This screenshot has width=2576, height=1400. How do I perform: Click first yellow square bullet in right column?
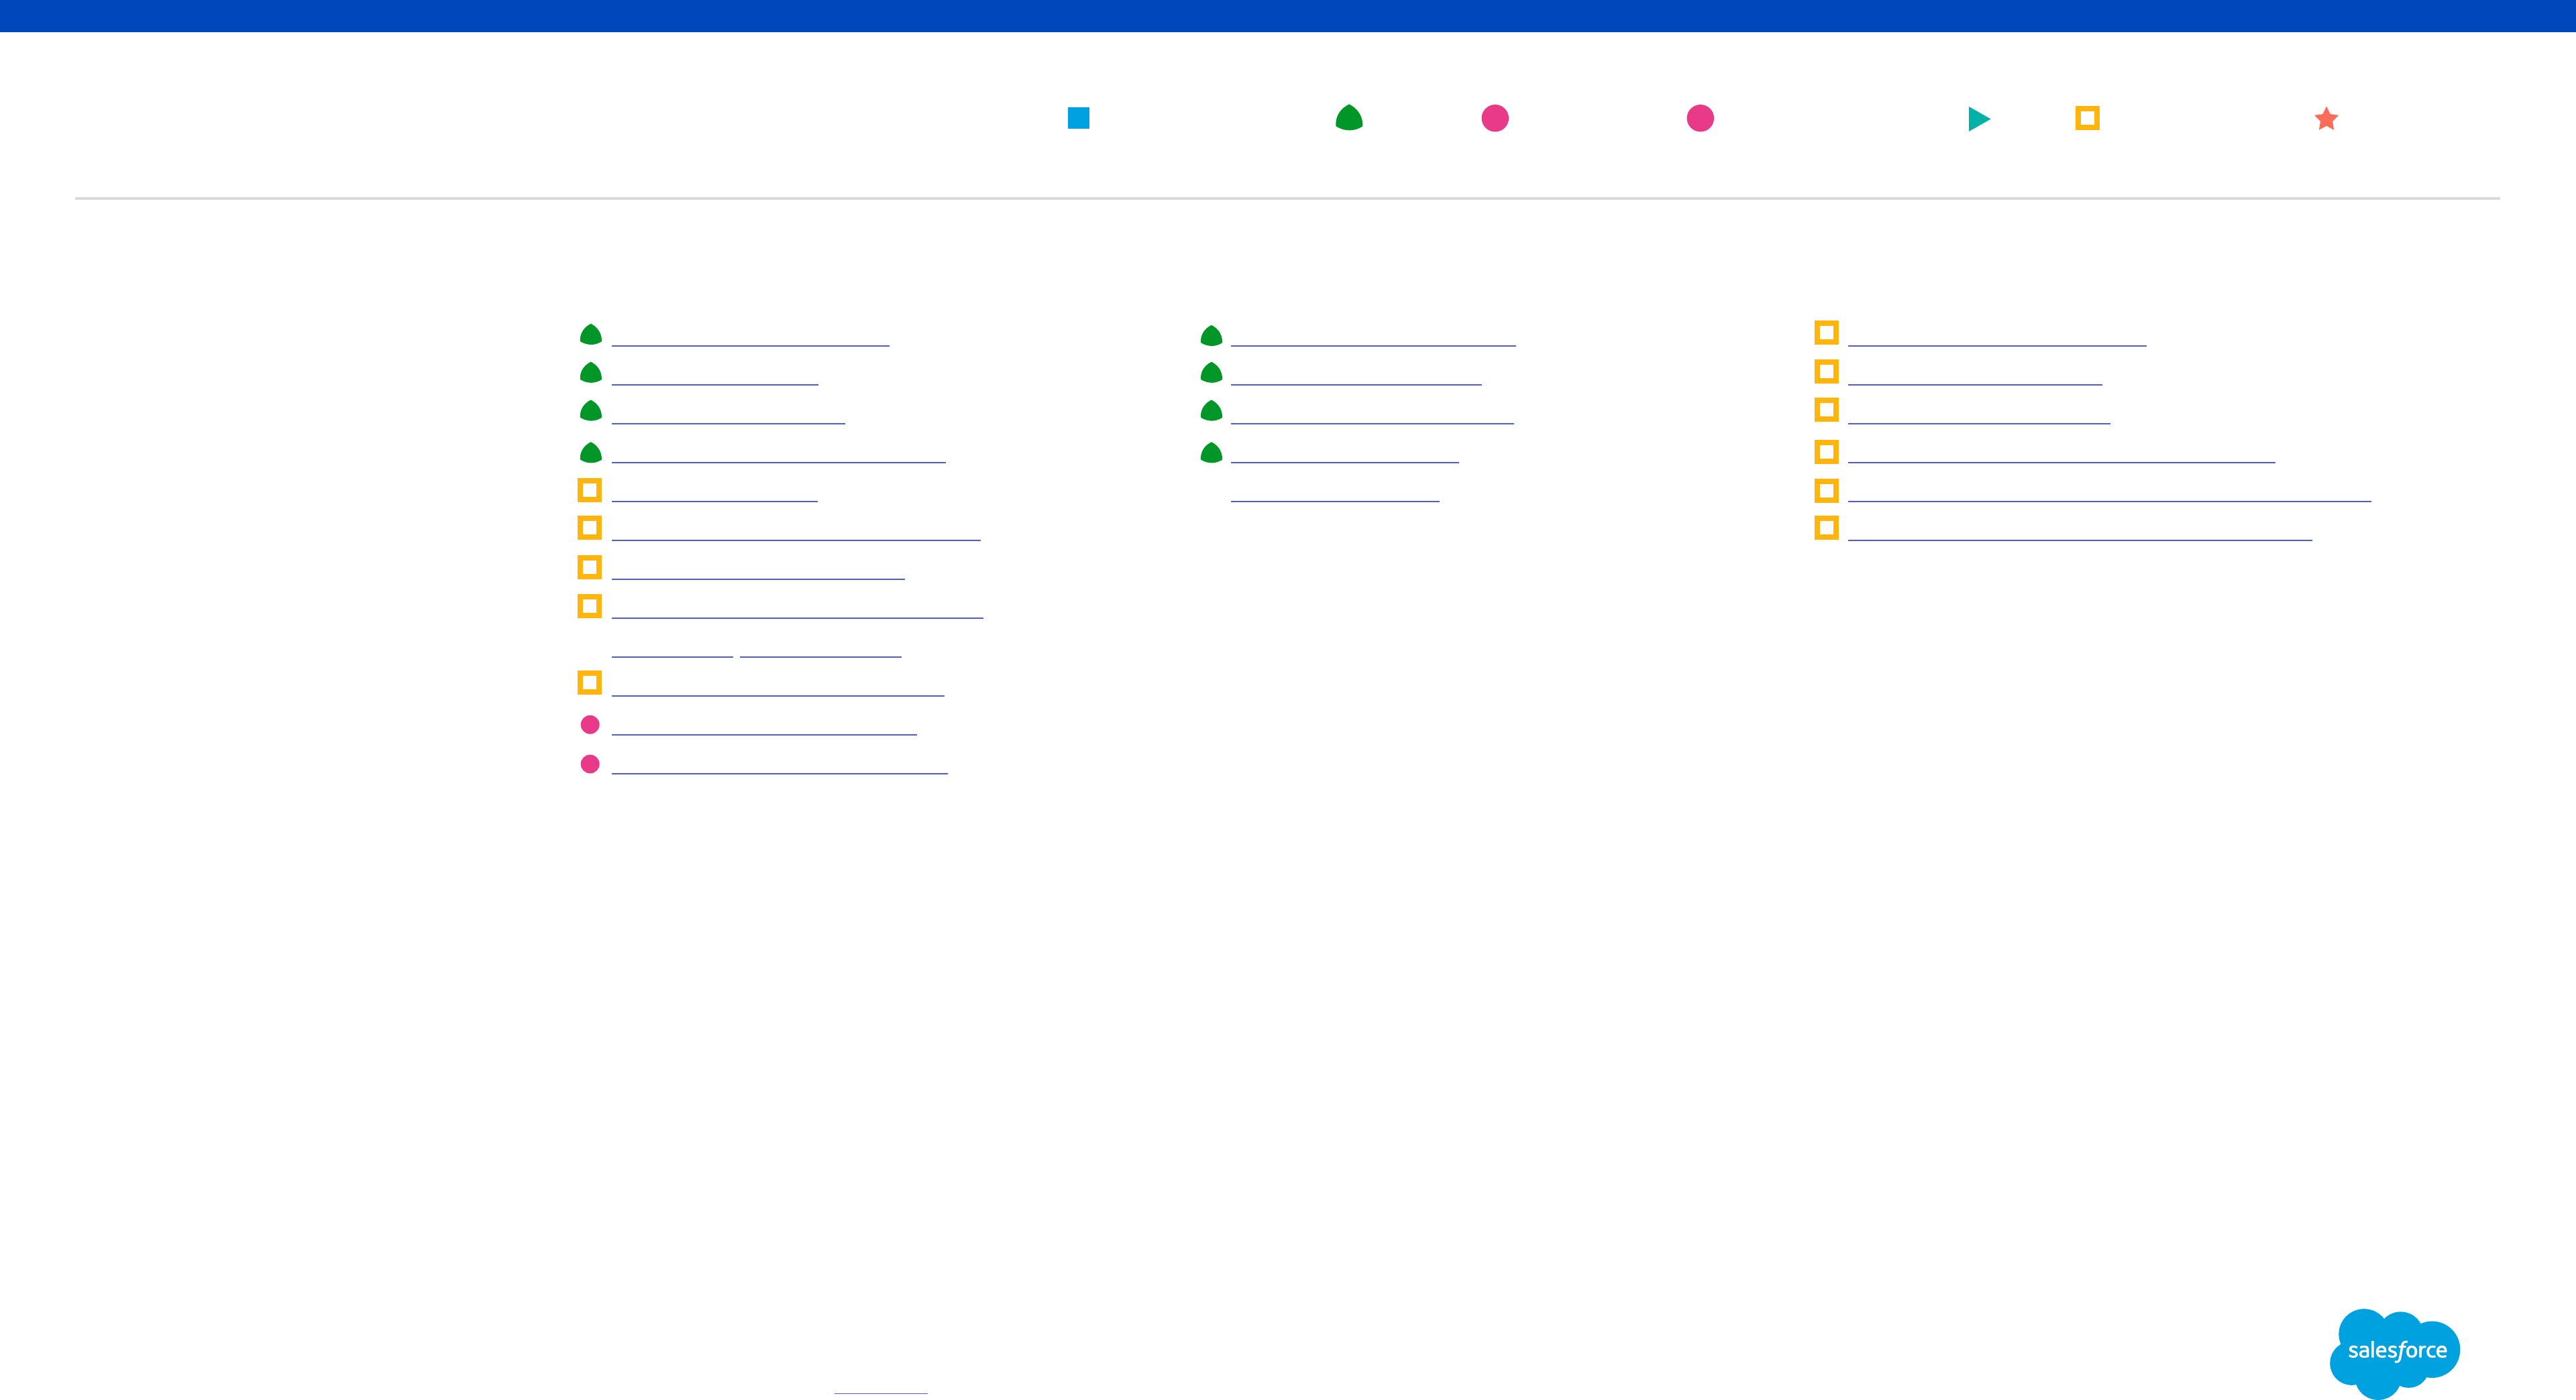tap(1826, 333)
